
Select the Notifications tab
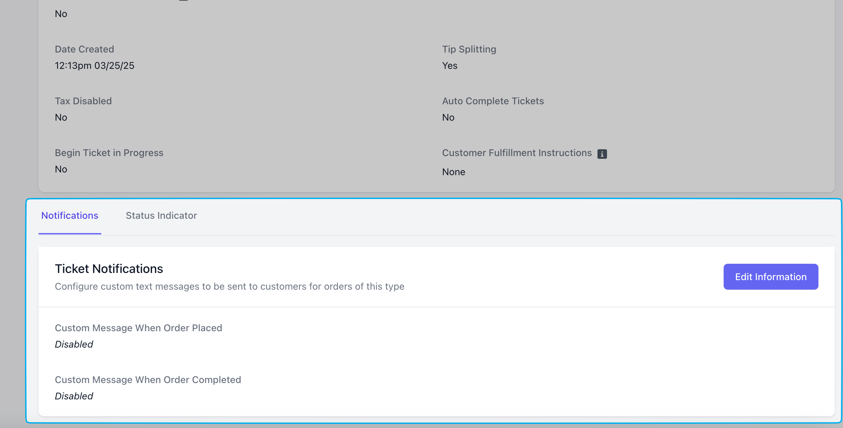tap(70, 216)
